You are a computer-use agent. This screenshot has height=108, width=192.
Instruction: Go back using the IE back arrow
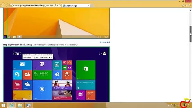coord(3,5)
